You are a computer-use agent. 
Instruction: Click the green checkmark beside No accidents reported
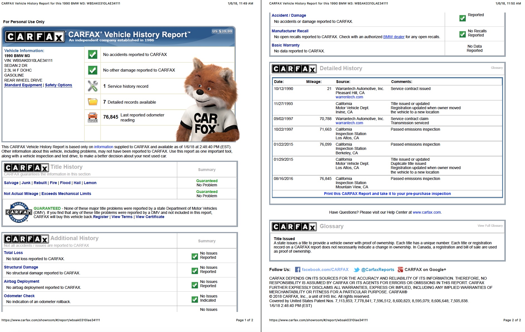point(93,54)
